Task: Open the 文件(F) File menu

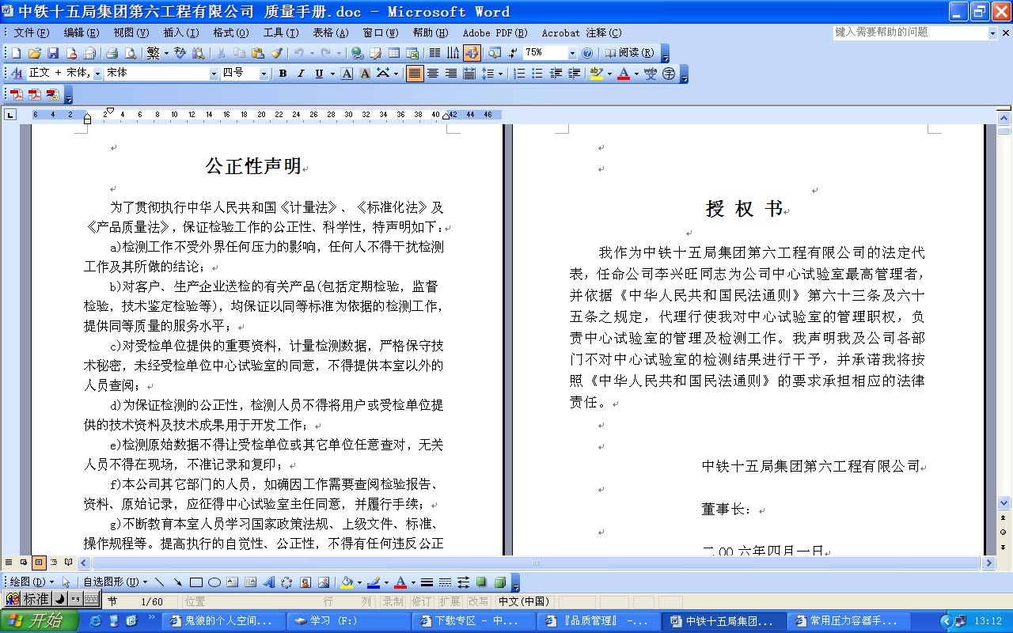Action: (x=31, y=32)
